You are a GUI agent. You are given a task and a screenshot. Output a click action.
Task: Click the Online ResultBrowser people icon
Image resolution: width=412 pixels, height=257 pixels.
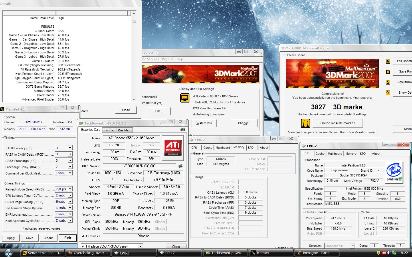(x=306, y=123)
